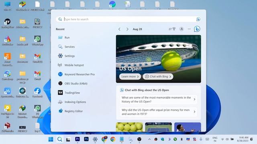Open Bing icon inside the search box
Image resolution: width=257 pixels, height=144 pixels.
(x=198, y=19)
